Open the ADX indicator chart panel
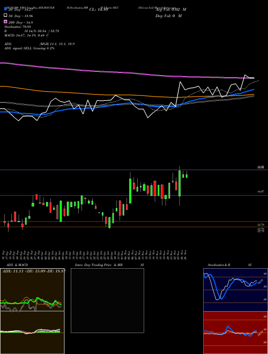The width and height of the screenshot is (268, 354). pyautogui.click(x=32, y=290)
